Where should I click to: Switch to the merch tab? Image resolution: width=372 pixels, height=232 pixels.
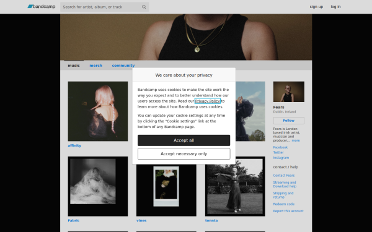click(96, 66)
